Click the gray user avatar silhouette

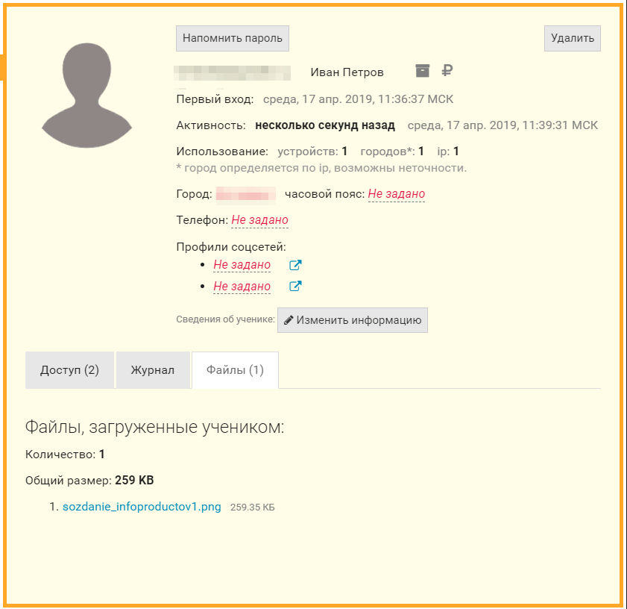pyautogui.click(x=86, y=98)
